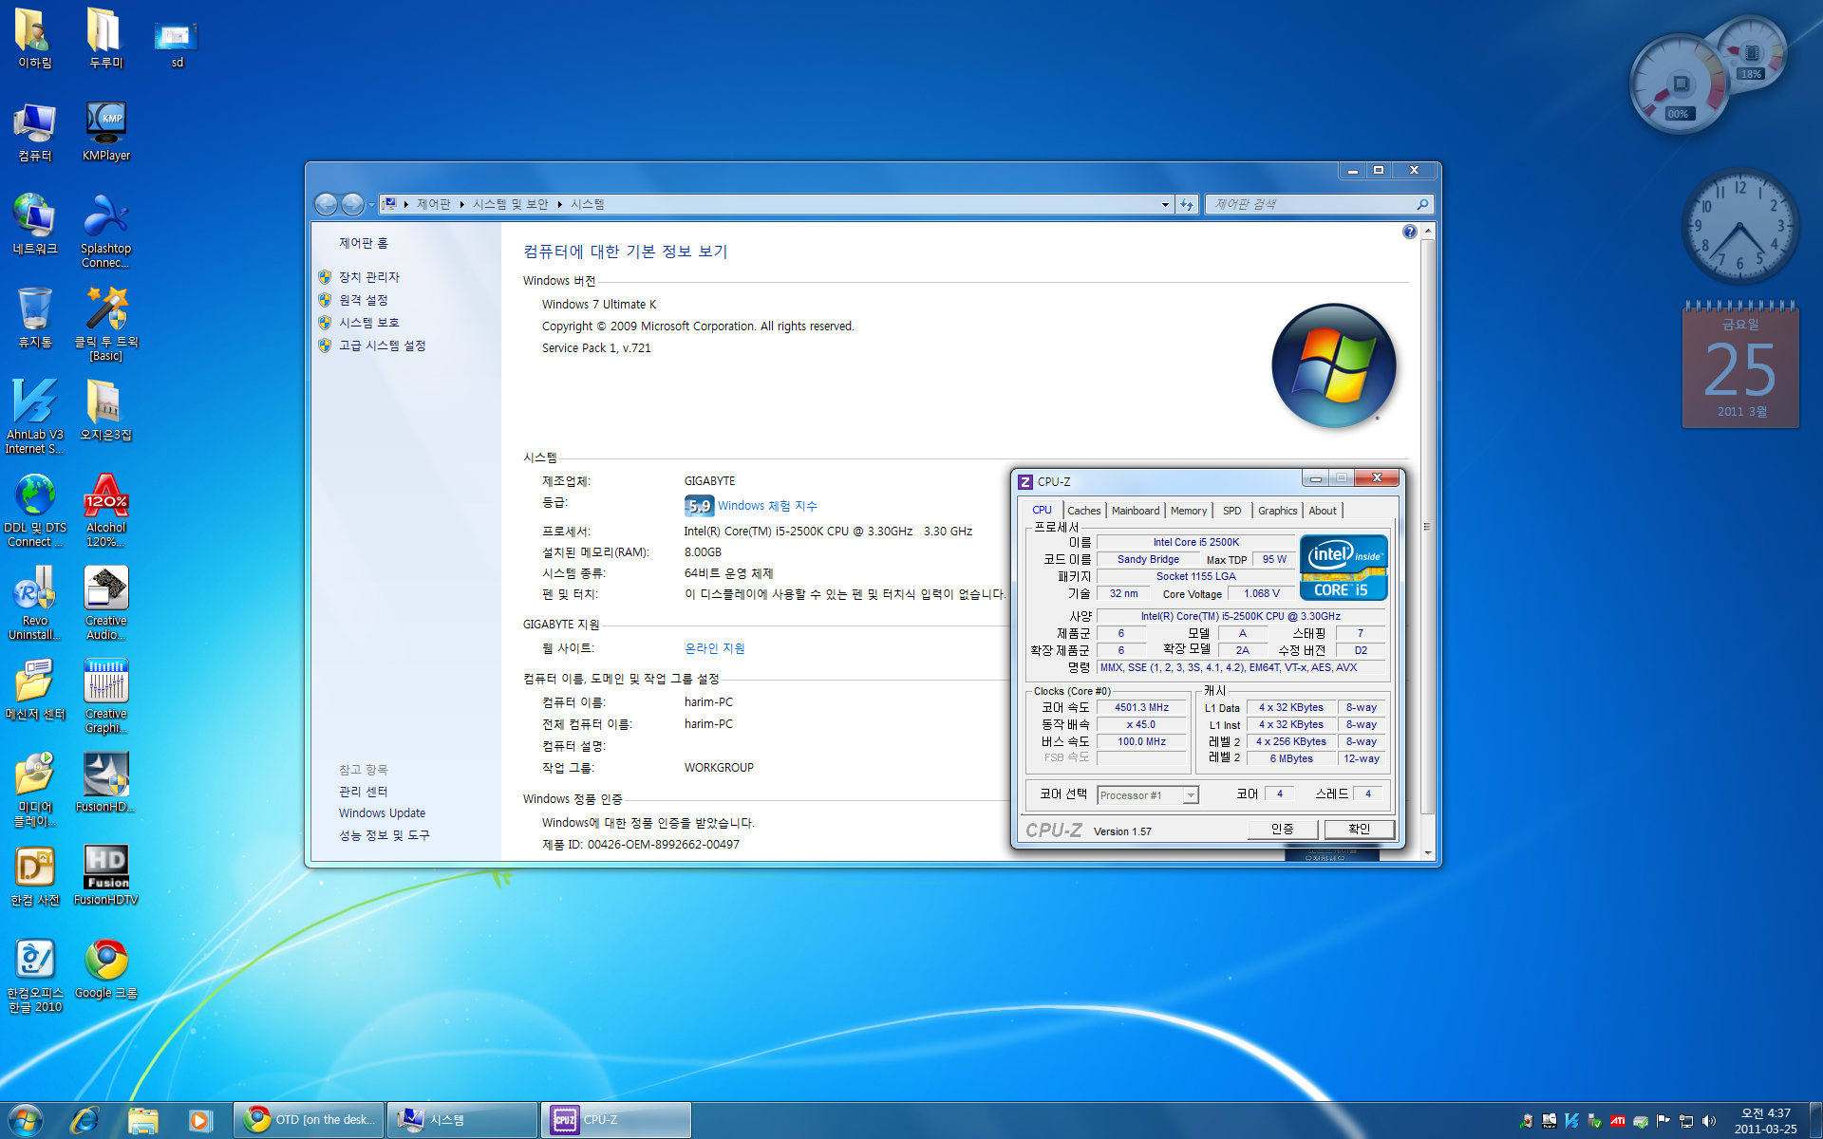This screenshot has height=1139, width=1823.
Task: Click the taskbar clock showing 오전 4:37
Action: pos(1765,1121)
